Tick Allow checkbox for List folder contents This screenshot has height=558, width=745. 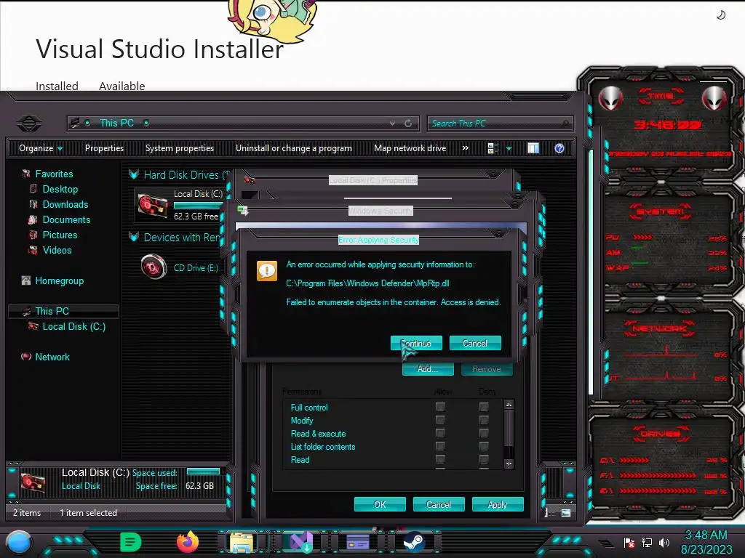click(440, 446)
